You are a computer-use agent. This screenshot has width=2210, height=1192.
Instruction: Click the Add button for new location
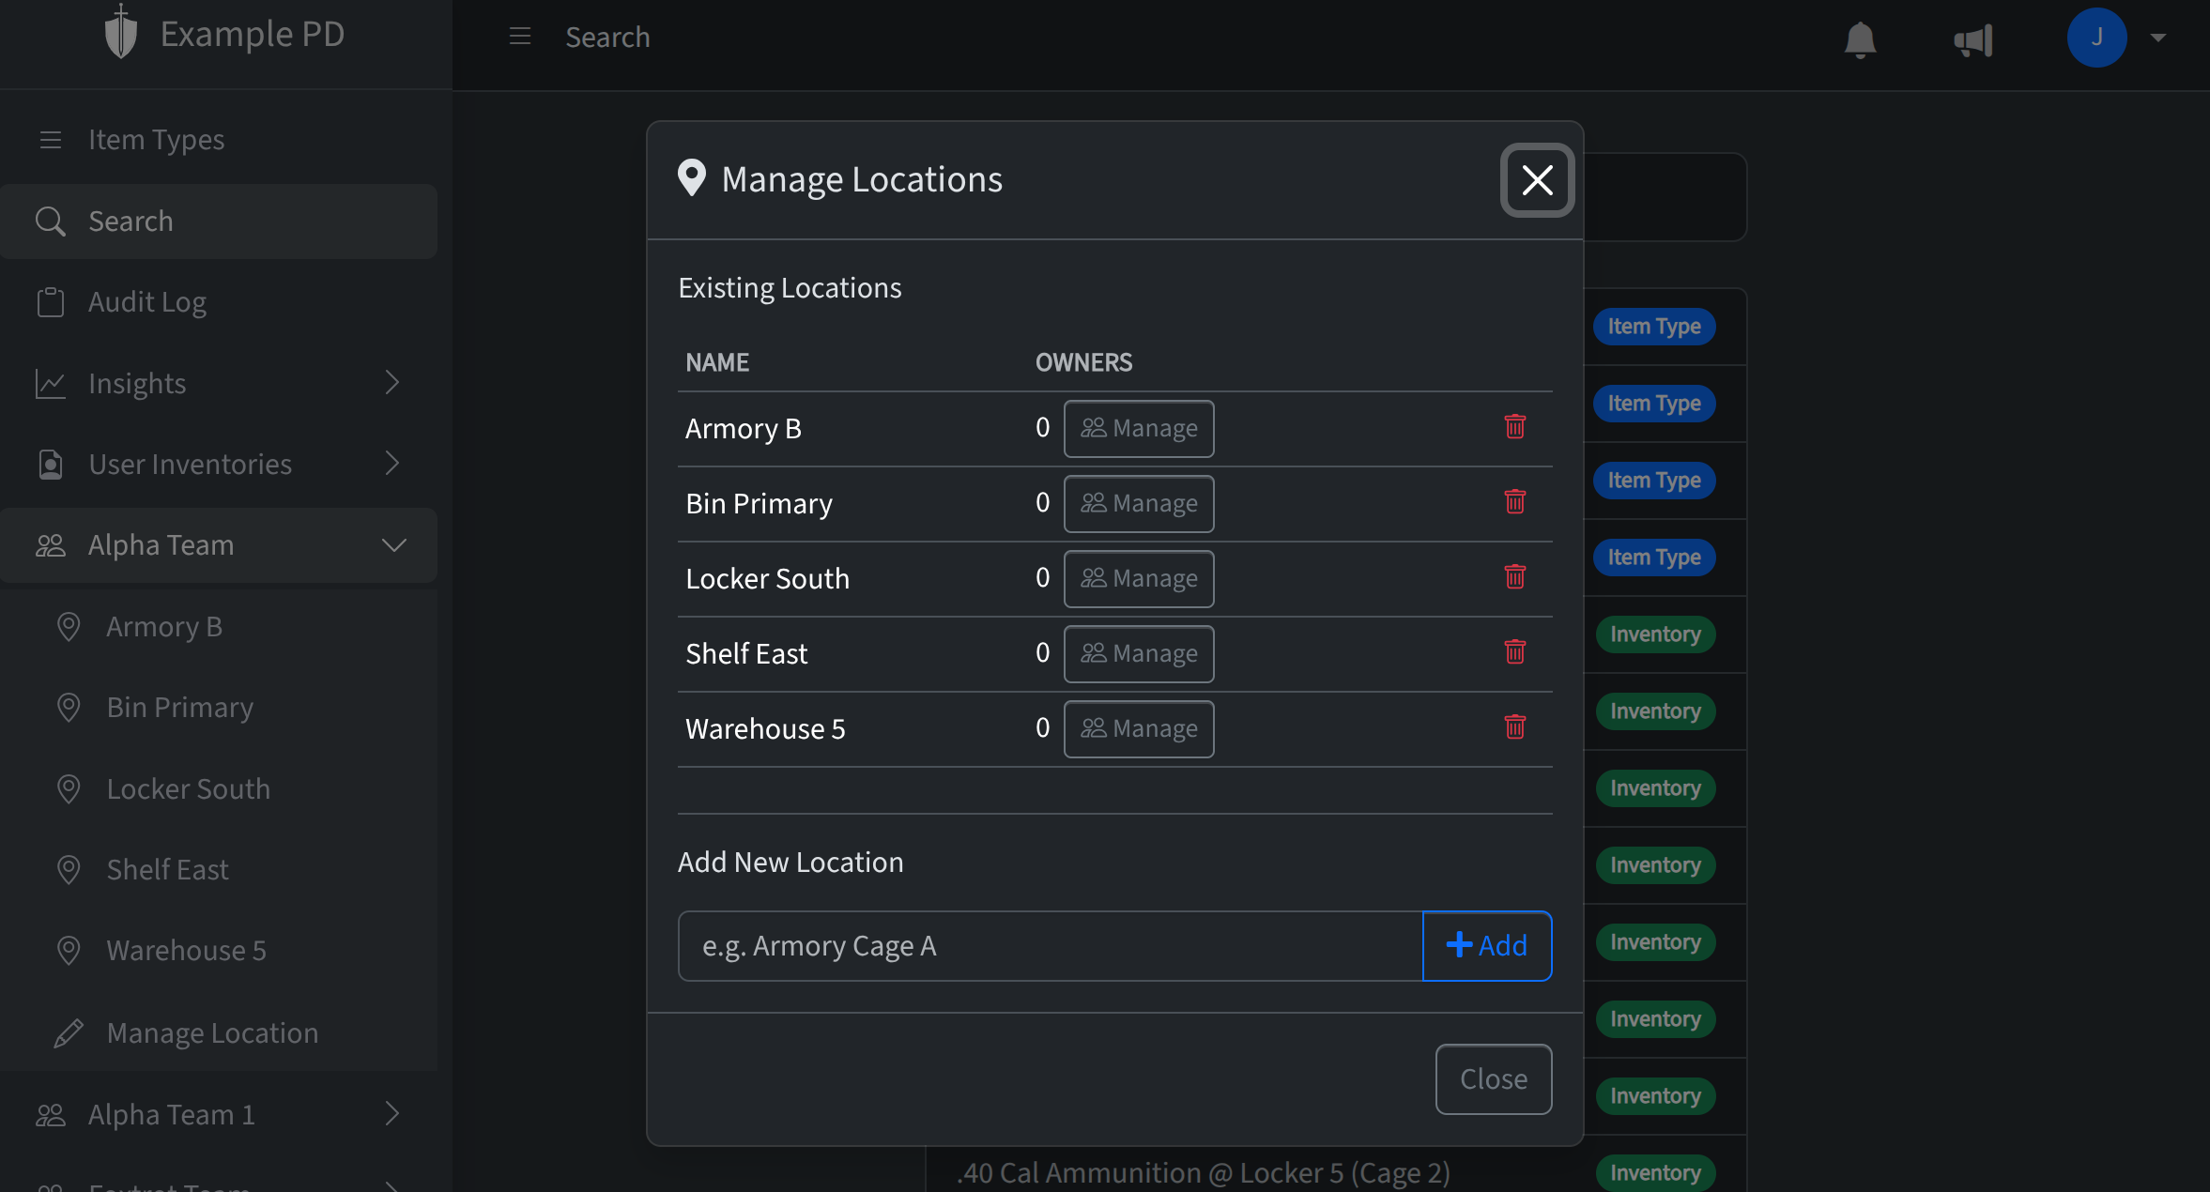1486,945
